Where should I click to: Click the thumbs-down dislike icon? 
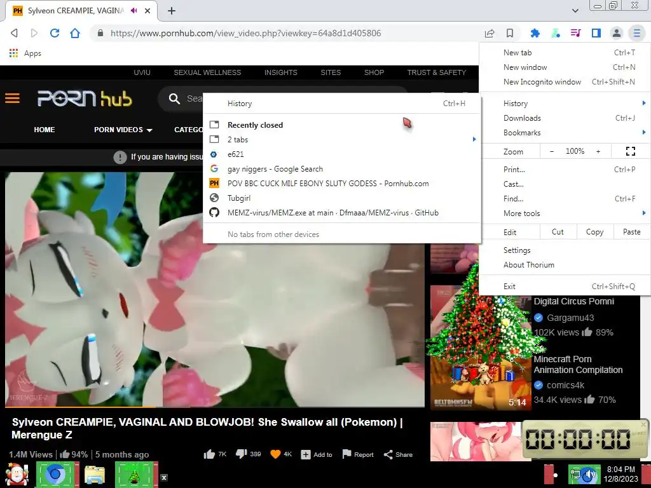[x=241, y=454]
